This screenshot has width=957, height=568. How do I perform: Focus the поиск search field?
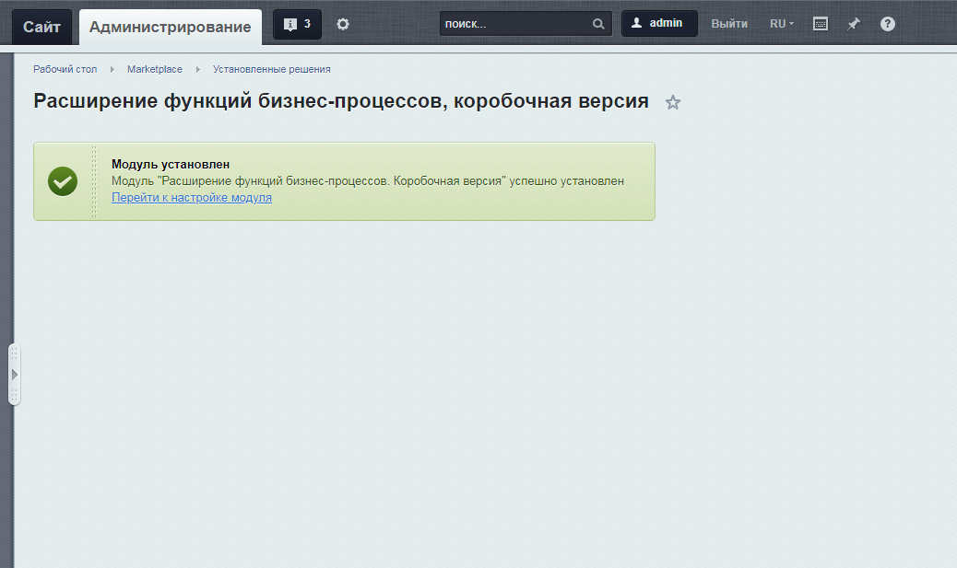514,24
